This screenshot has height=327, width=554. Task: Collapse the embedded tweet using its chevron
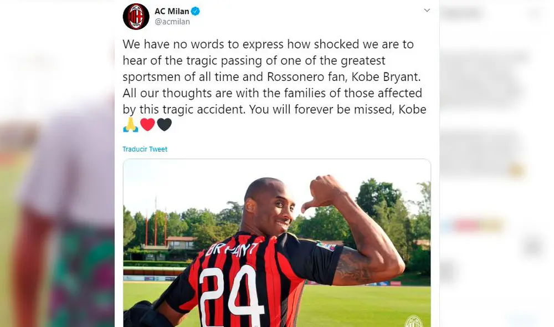pos(427,10)
